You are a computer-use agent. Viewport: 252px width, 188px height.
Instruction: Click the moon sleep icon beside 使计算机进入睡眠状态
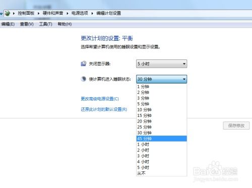(84, 79)
